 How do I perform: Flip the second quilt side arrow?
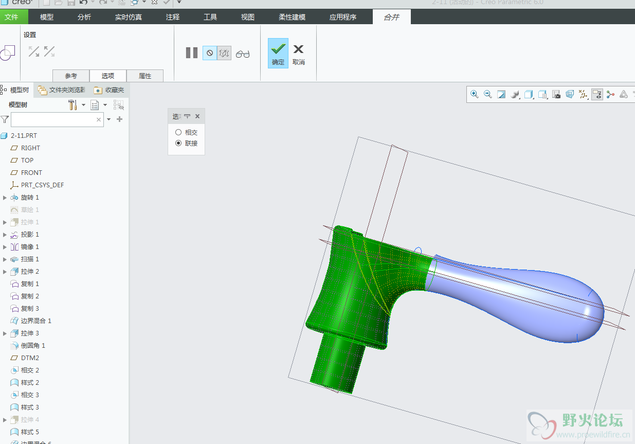pyautogui.click(x=49, y=51)
